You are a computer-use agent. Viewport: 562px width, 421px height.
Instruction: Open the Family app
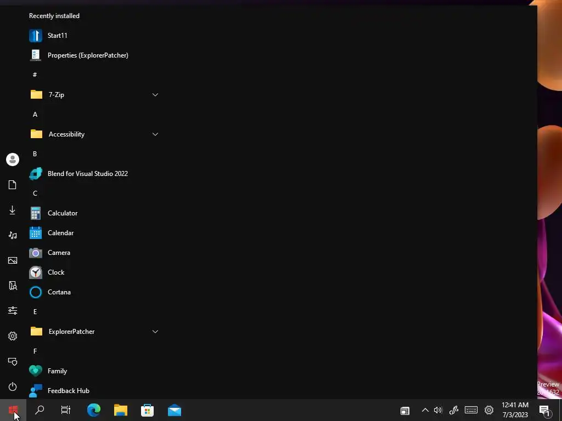[x=94, y=371]
